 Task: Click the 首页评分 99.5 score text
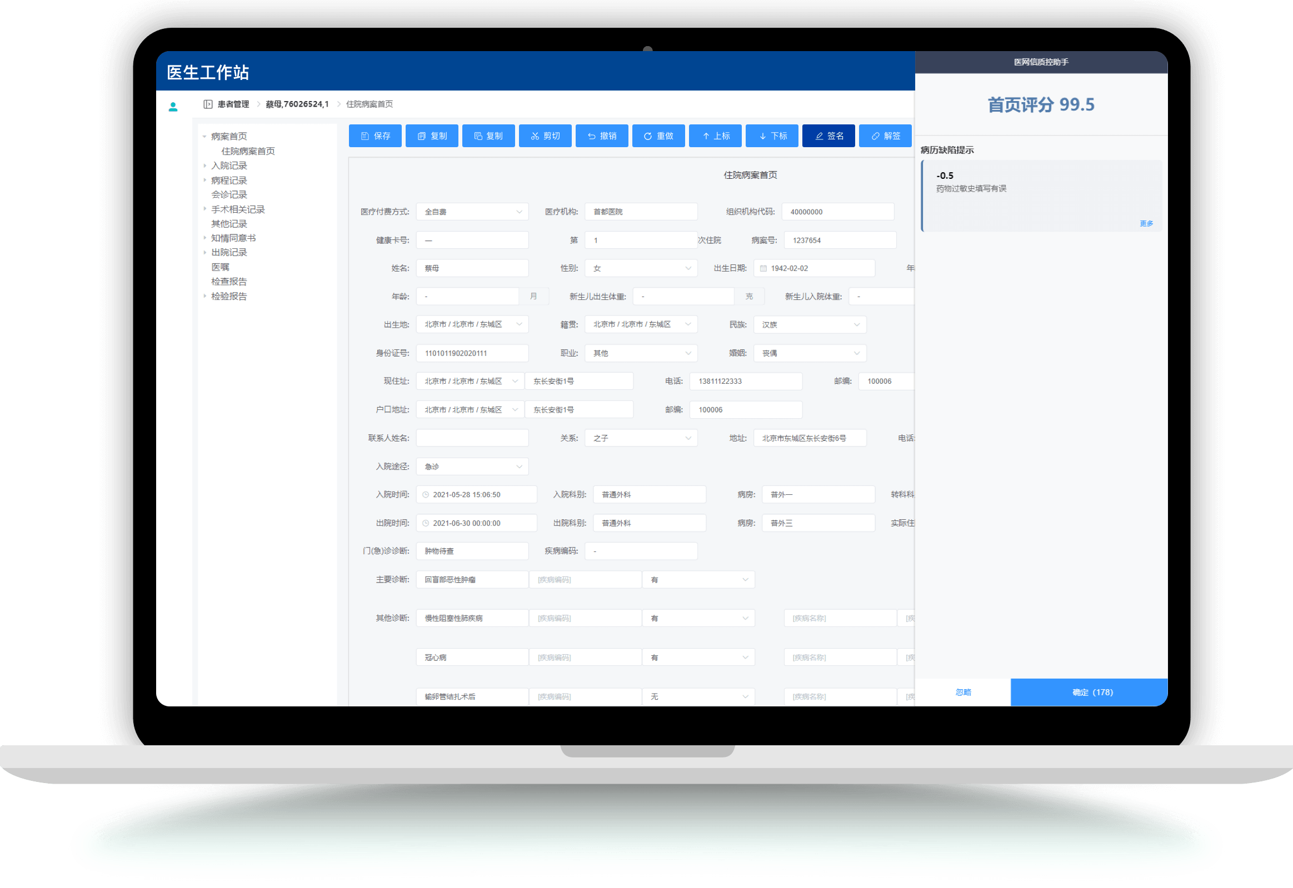(1041, 104)
